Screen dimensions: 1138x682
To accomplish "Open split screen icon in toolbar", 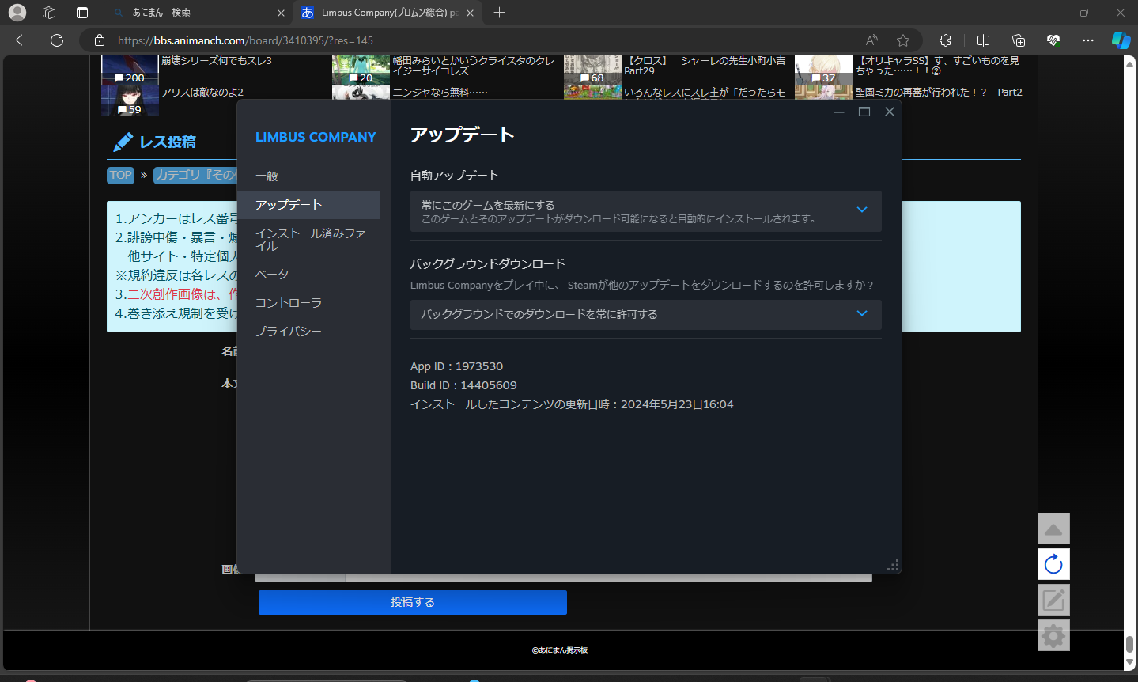I will pos(983,40).
